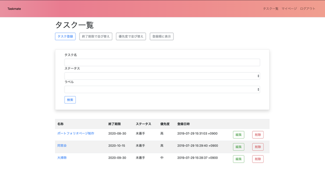This screenshot has height=181, width=325.
Task: Open the 大掃除 task link
Action: click(x=62, y=158)
